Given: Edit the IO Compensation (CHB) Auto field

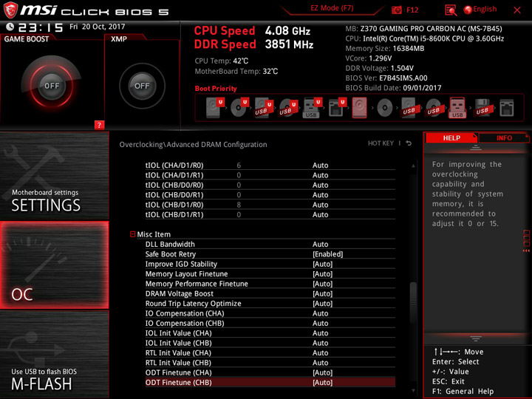Looking at the screenshot, I should (x=320, y=323).
